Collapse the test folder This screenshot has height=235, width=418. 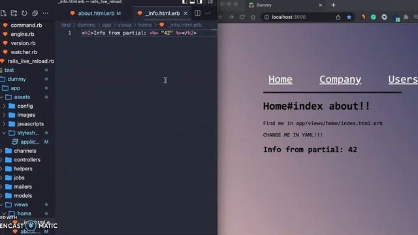(x=9, y=70)
